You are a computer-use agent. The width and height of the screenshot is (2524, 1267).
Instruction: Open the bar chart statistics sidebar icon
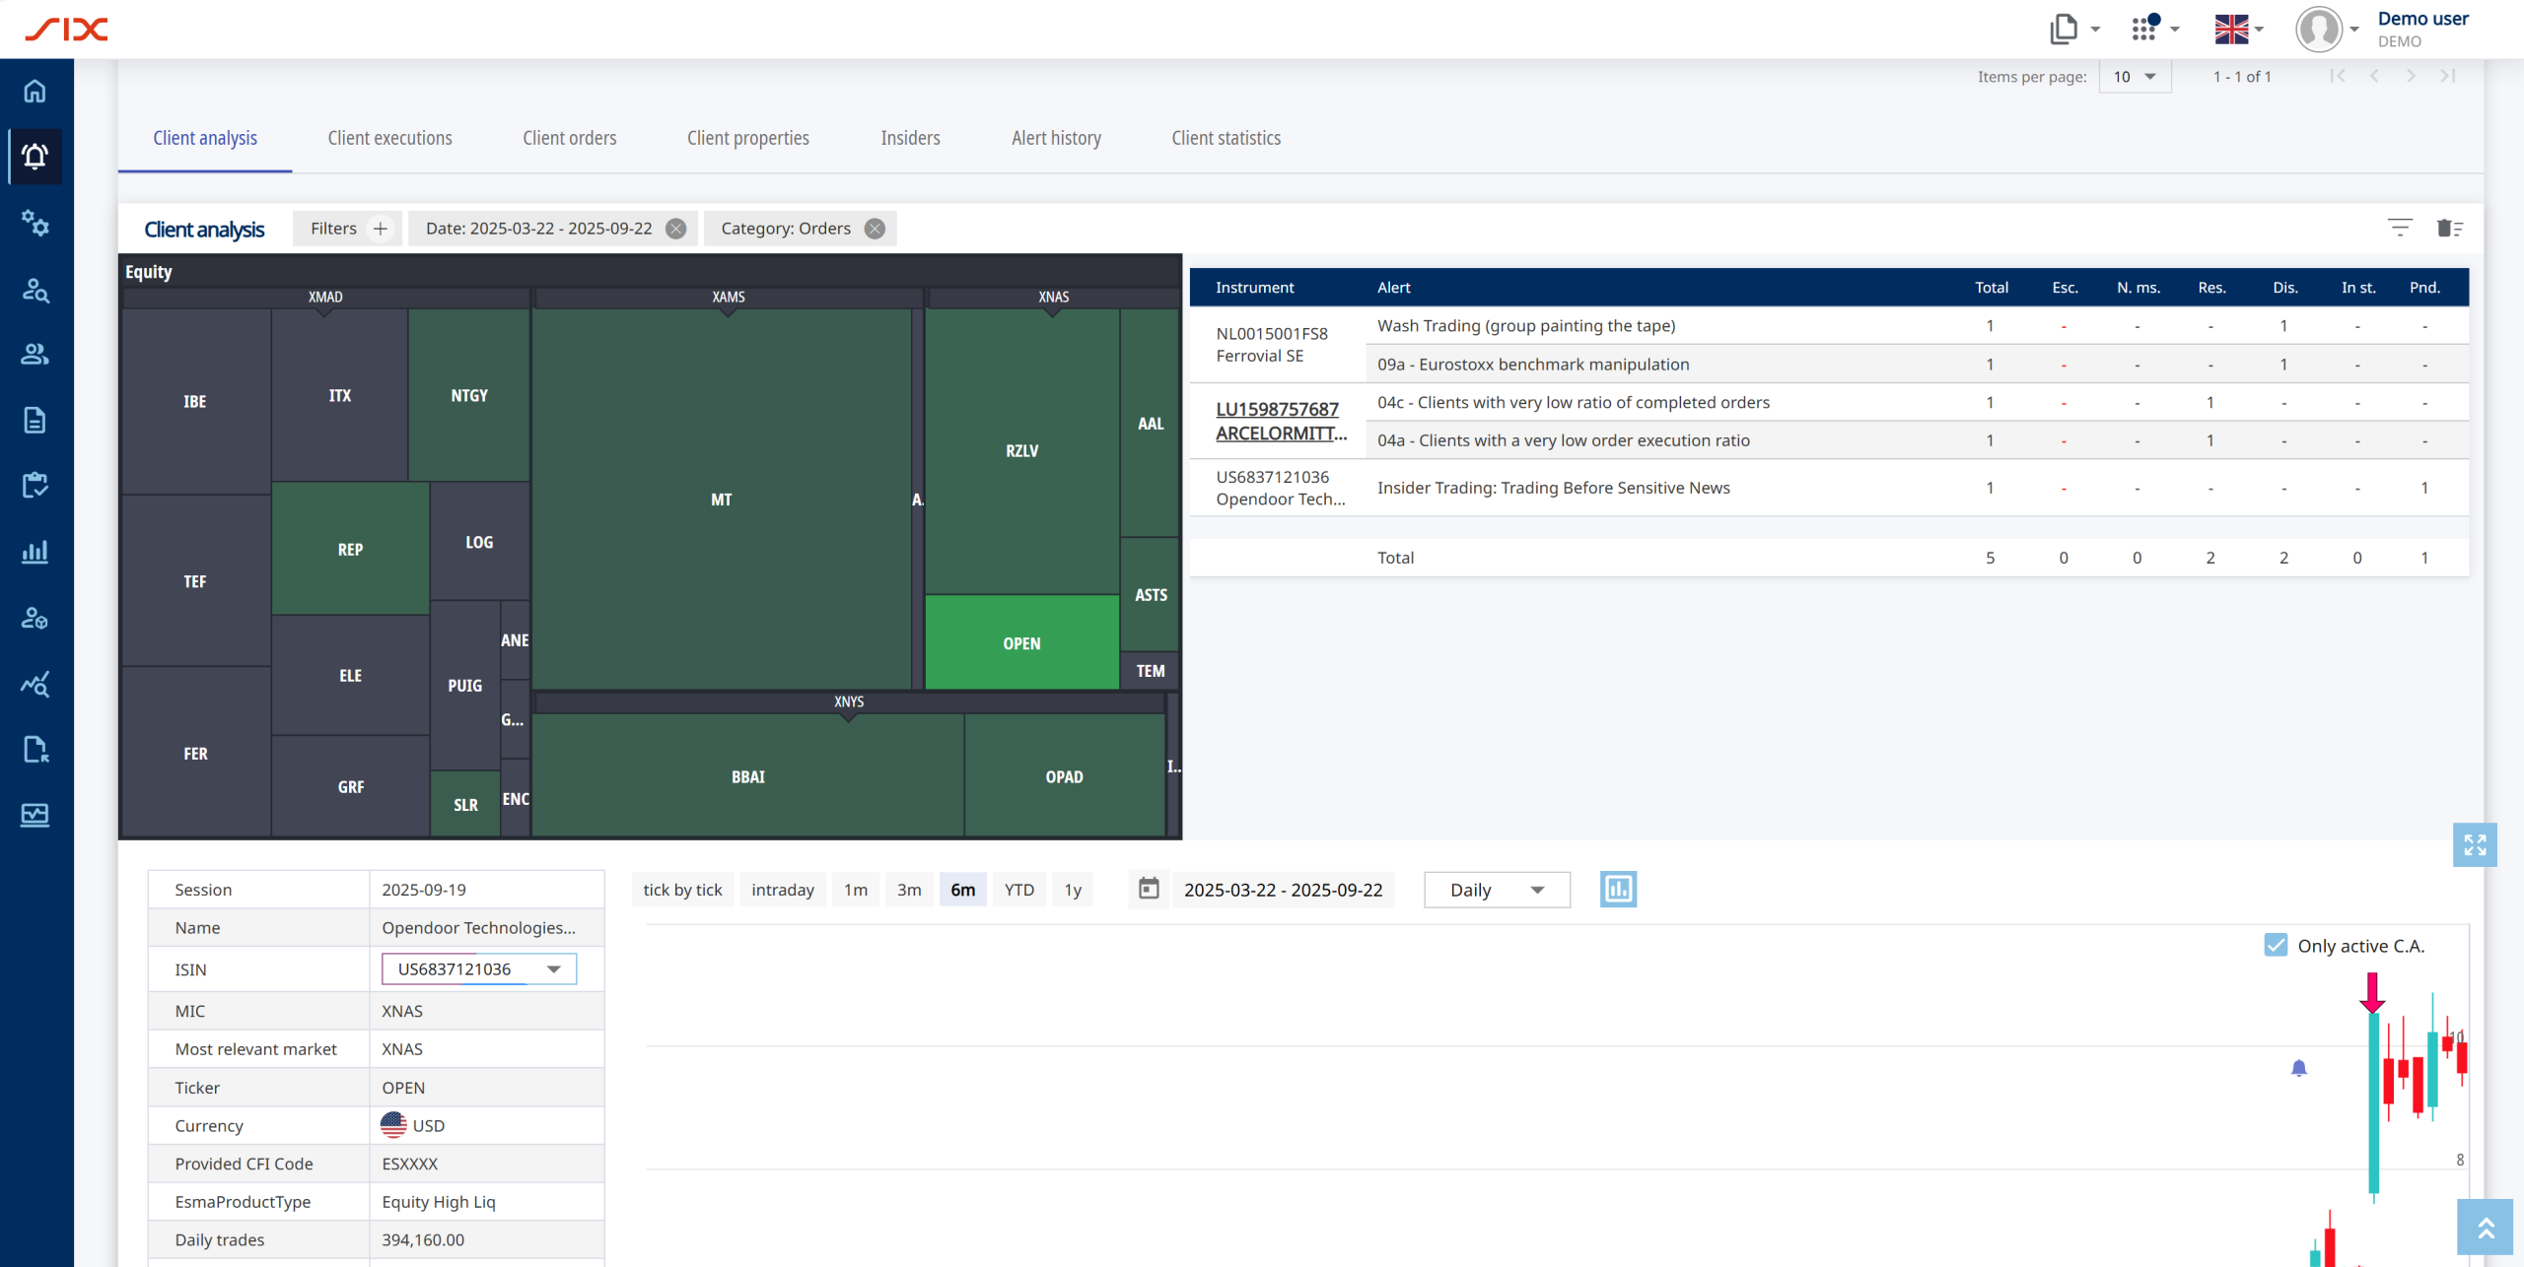point(35,552)
